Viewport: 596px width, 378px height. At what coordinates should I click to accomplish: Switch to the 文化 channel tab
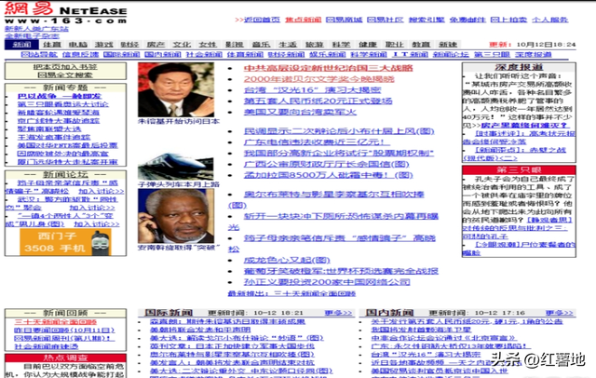tap(182, 45)
